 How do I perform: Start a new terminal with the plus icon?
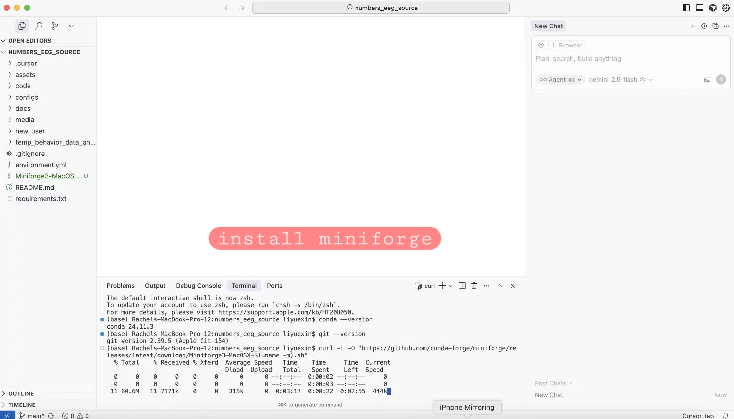point(442,286)
